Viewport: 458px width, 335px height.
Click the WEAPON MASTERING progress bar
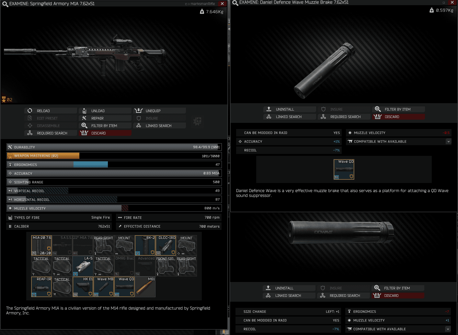(114, 156)
